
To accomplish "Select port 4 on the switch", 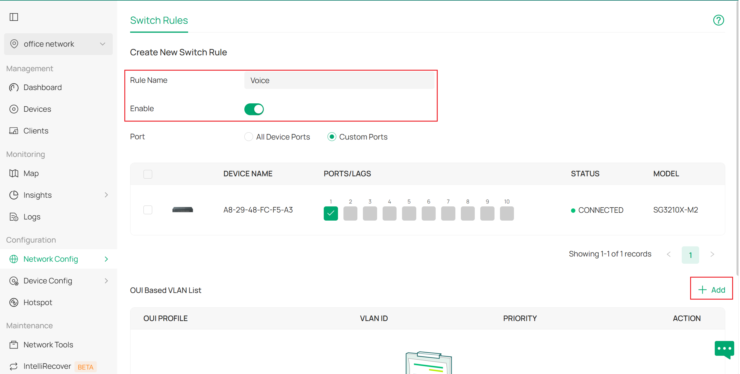I will [390, 213].
